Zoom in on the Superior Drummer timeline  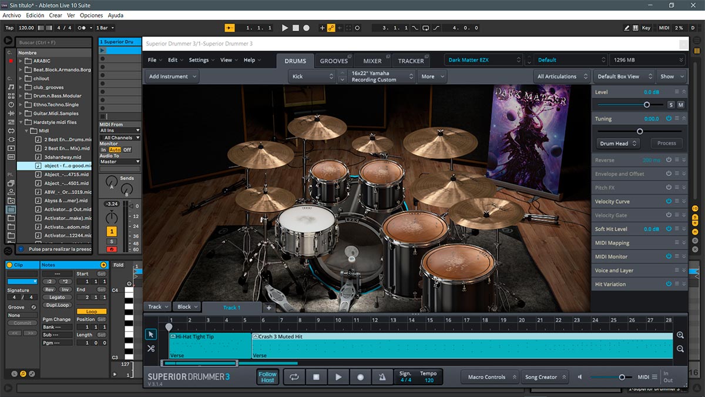point(680,335)
